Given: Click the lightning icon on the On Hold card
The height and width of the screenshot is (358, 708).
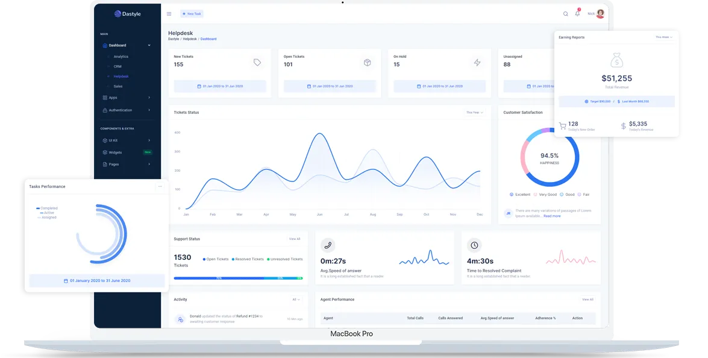Looking at the screenshot, I should tap(477, 62).
